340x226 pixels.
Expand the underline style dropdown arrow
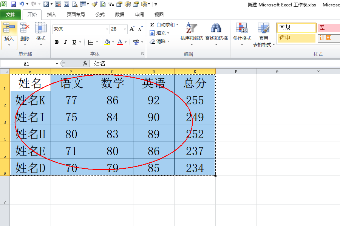[x=80, y=42]
